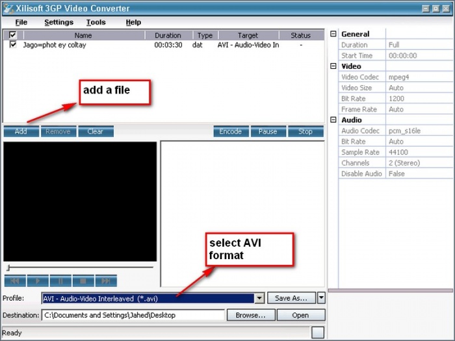Image resolution: width=455 pixels, height=341 pixels.
Task: Click the Add button
Action: pyautogui.click(x=21, y=131)
